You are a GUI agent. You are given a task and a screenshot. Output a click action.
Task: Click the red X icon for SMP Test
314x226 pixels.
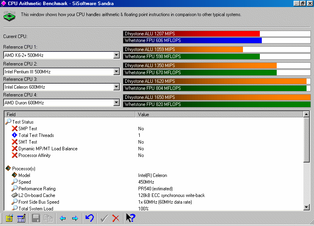tap(15, 128)
